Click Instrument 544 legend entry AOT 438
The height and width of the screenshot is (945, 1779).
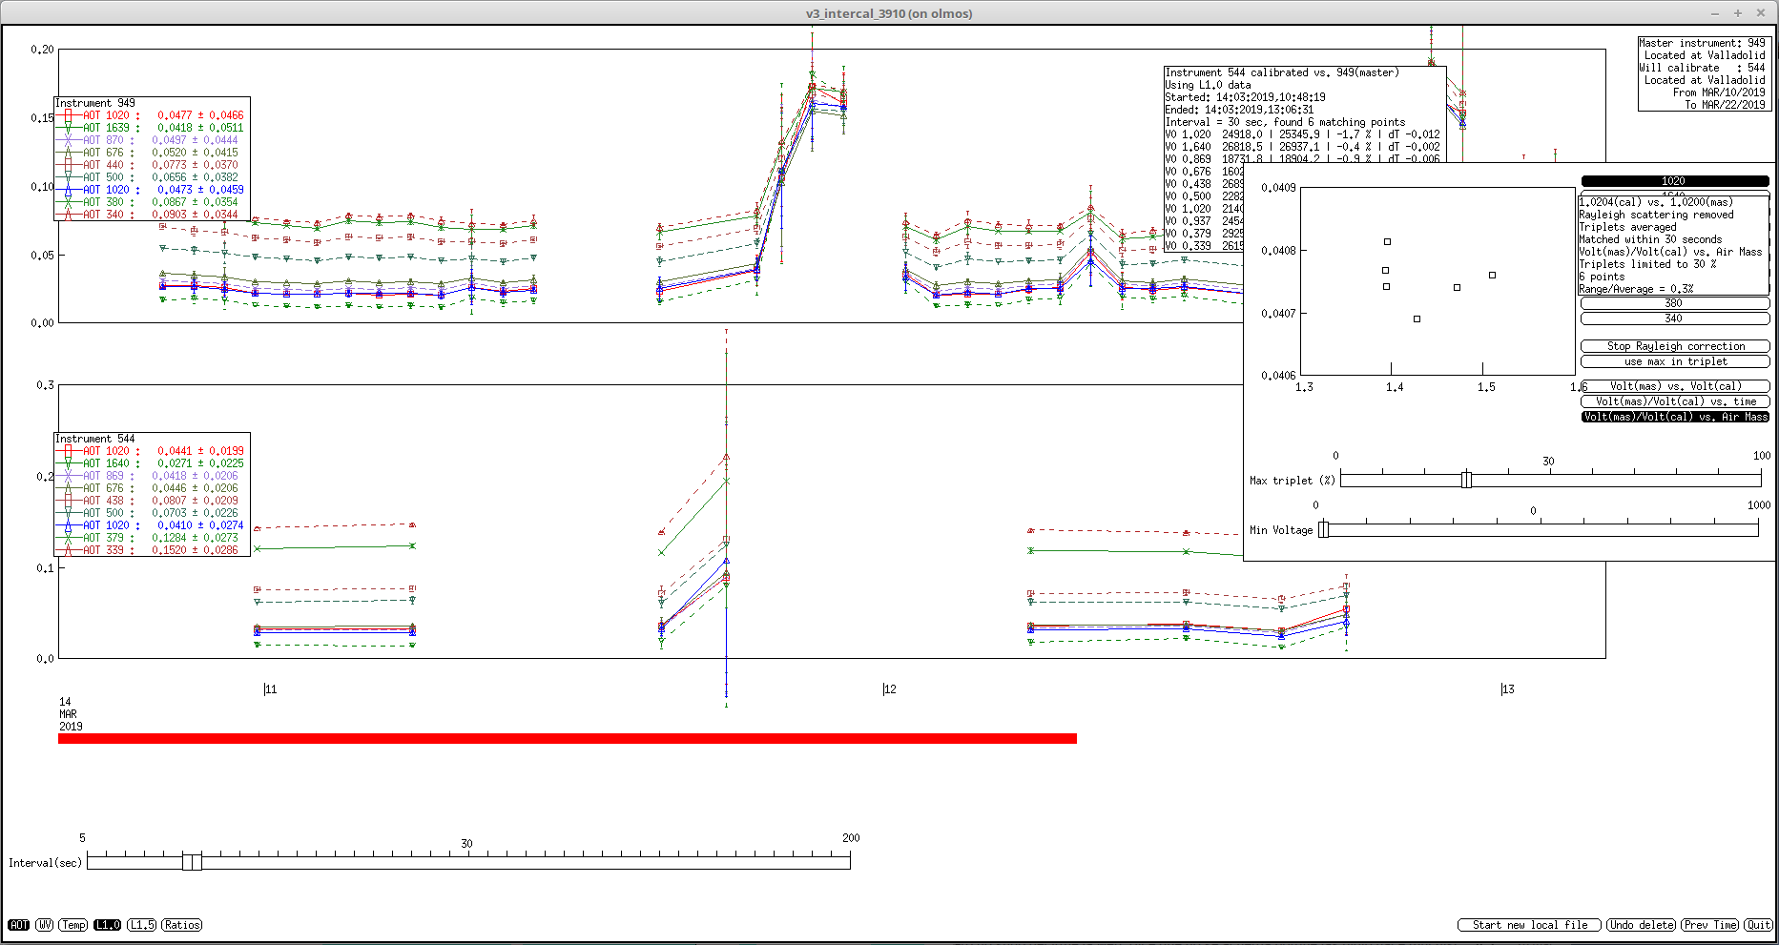coord(153,501)
